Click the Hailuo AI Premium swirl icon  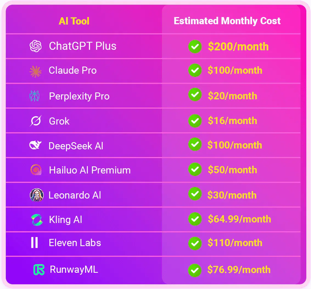pos(36,170)
